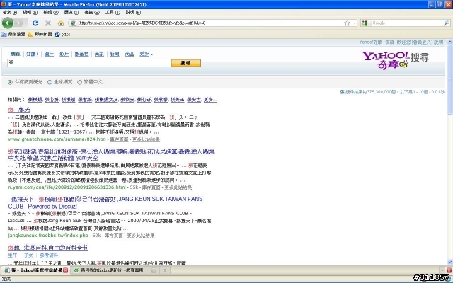Open the 最常瀏覽 bookmarks toolbar folder

tap(13, 34)
